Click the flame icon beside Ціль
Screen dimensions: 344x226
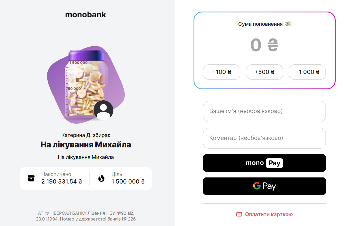101,178
